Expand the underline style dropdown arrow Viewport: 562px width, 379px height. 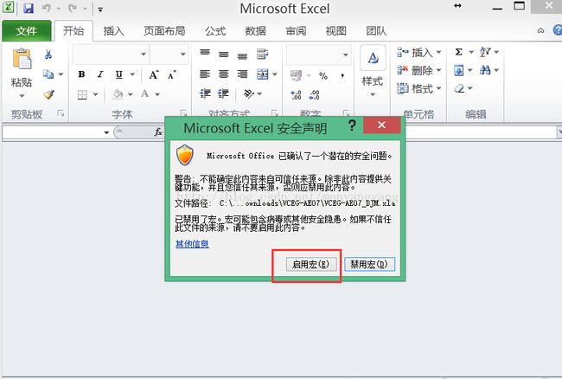(132, 74)
